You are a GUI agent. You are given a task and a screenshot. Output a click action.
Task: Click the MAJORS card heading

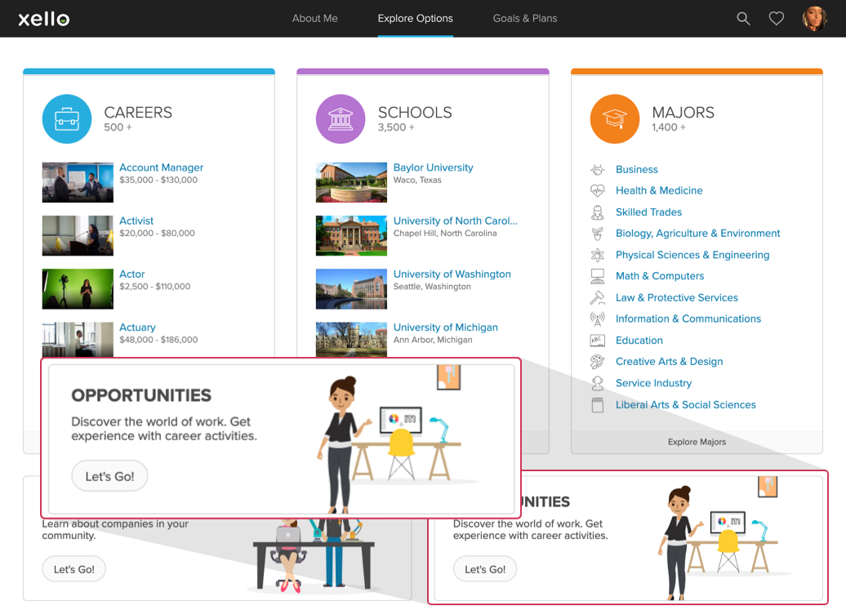(683, 112)
